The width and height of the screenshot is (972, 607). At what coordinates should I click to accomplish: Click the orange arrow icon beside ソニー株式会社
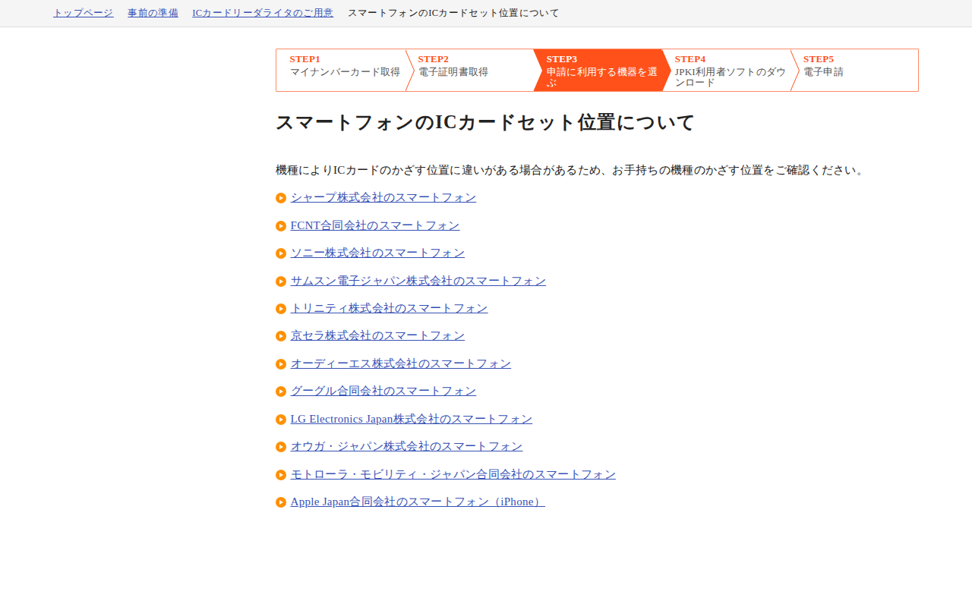(x=281, y=253)
